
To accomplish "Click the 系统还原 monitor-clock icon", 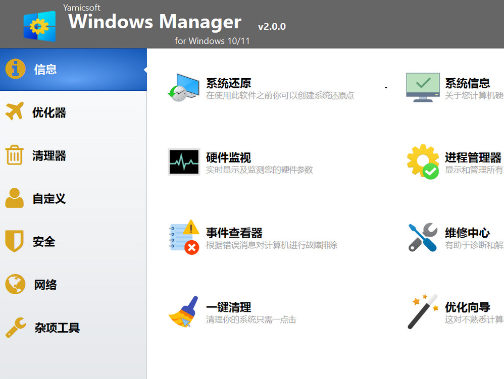I will tap(183, 88).
